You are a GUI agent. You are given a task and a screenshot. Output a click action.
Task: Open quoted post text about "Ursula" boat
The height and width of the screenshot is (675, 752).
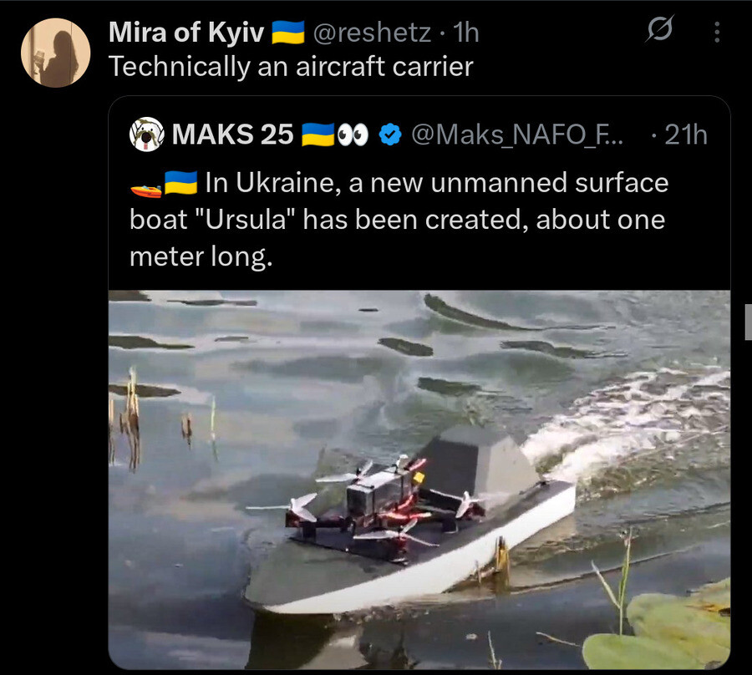pos(399,220)
